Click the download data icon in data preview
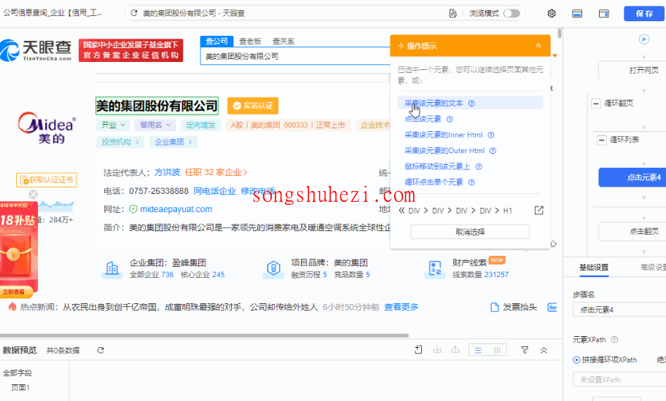This screenshot has width=666, height=401. pos(437,350)
